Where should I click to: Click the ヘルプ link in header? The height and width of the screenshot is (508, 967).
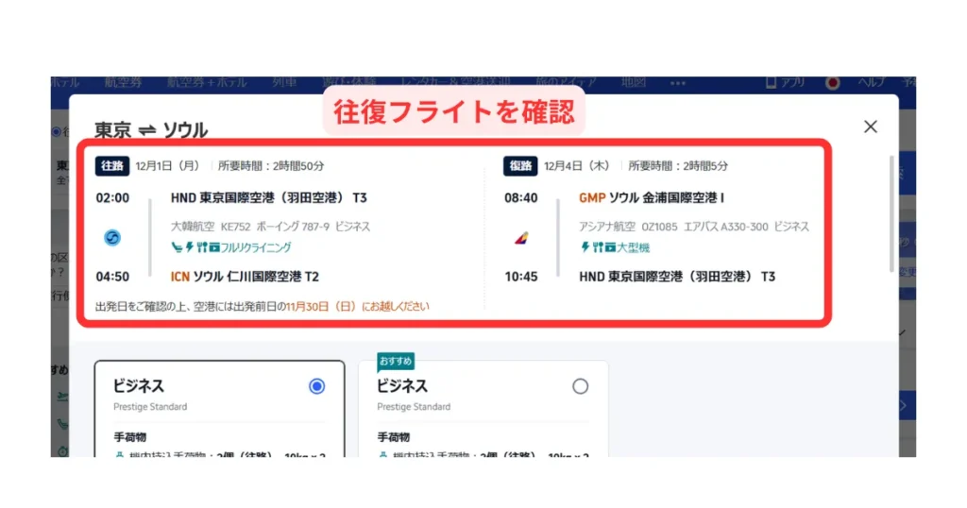(x=871, y=83)
